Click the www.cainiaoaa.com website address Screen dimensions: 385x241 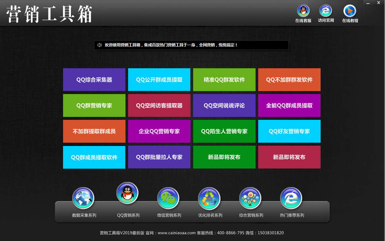pos(176,233)
